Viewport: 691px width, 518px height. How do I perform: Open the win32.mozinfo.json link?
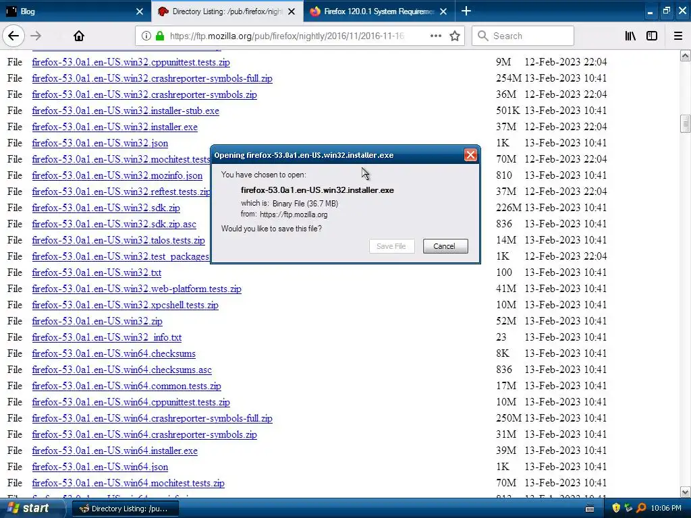click(x=117, y=175)
